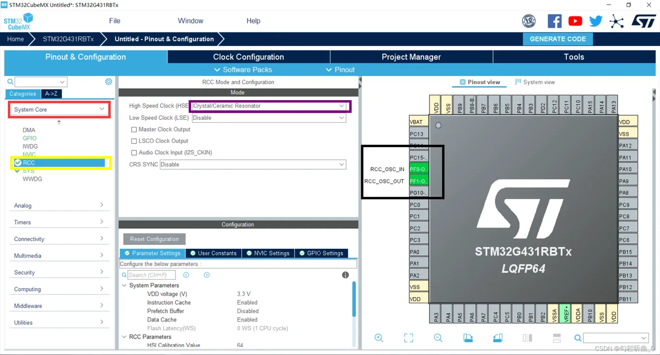Click the STM32CubeMX logo
This screenshot has width=660, height=355.
18,22
